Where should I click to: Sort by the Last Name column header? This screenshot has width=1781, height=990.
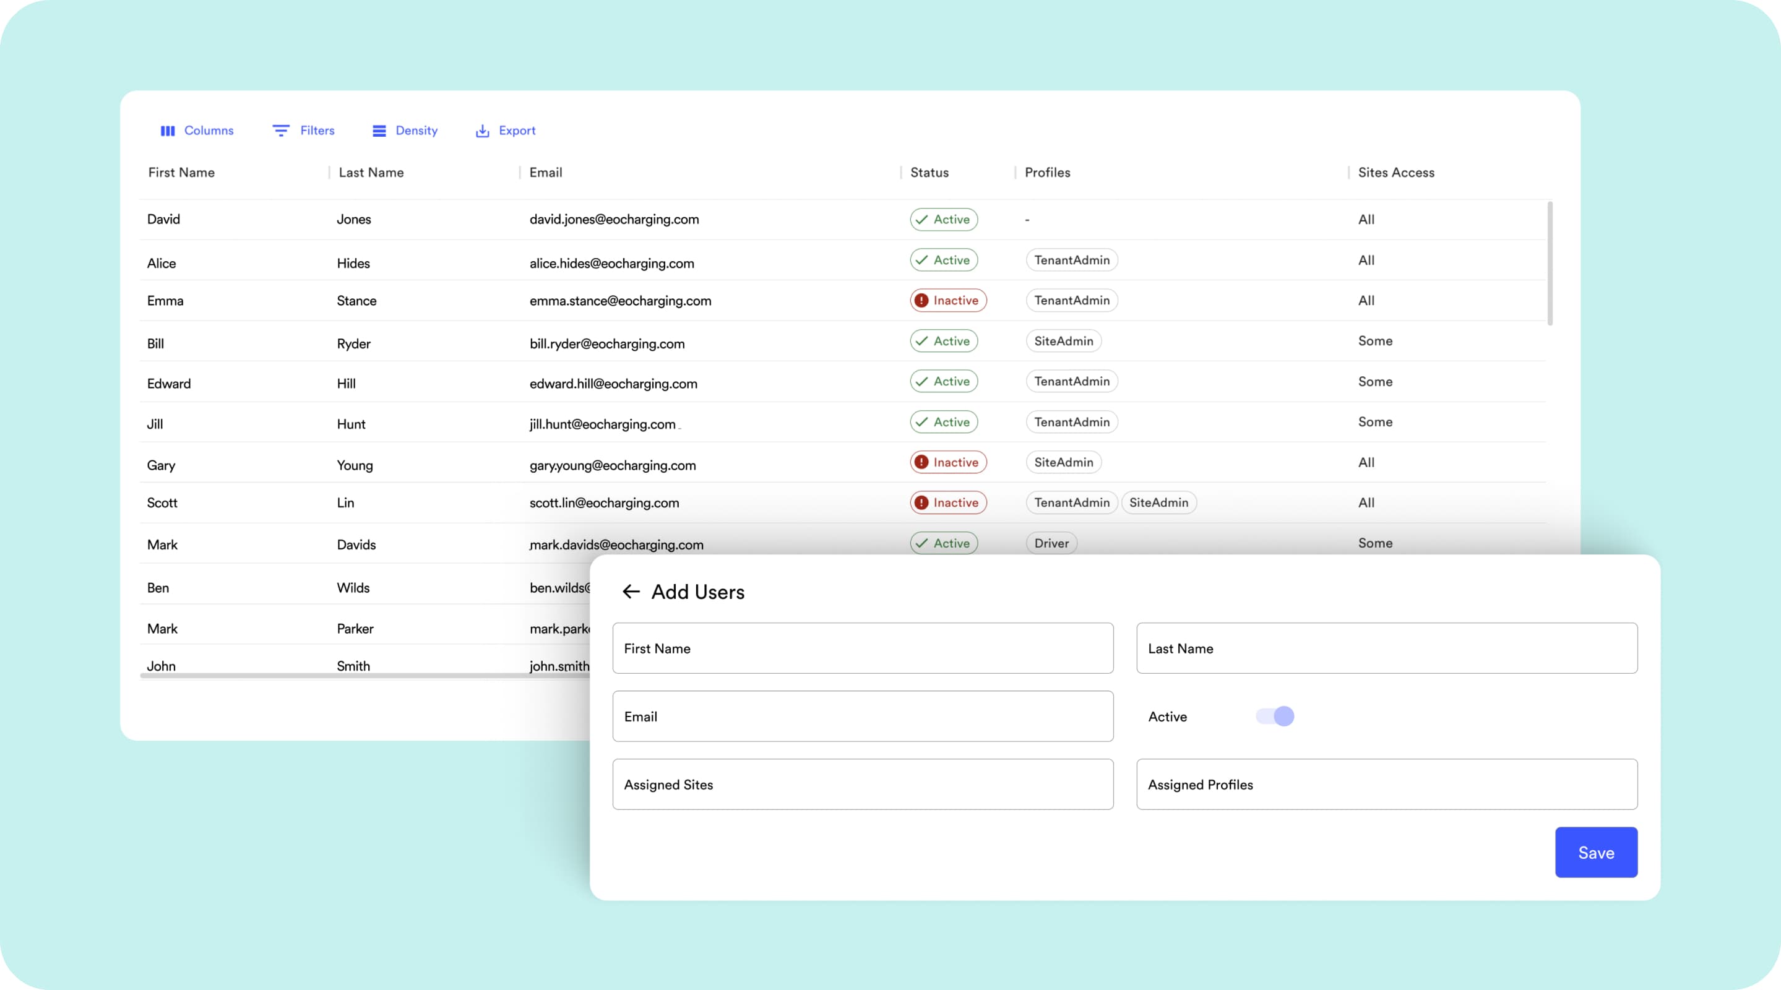371,173
